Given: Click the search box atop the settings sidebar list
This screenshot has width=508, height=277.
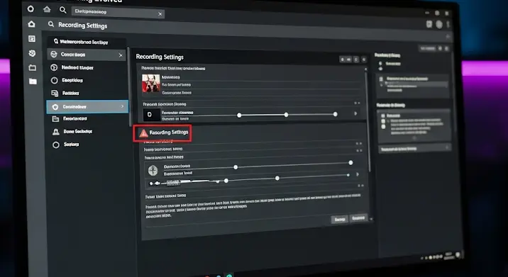Looking at the screenshot, I should (87, 42).
